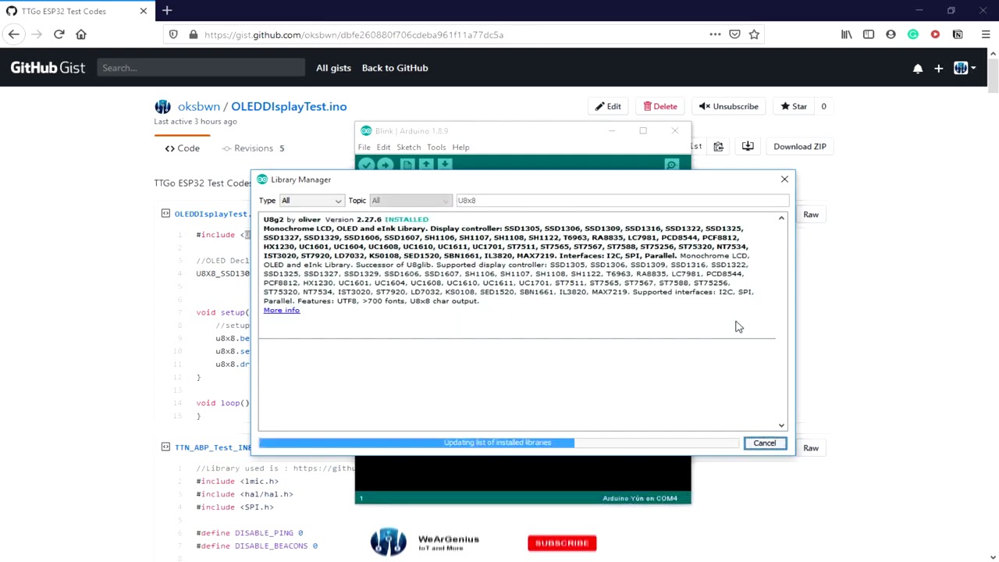
Task: Click the Download ZIP button
Action: (799, 146)
